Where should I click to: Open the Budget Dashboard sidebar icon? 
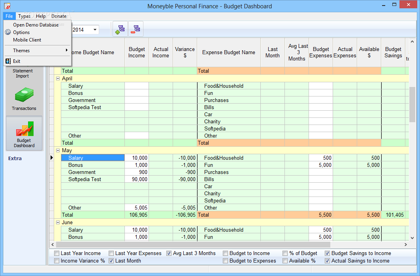(24, 133)
